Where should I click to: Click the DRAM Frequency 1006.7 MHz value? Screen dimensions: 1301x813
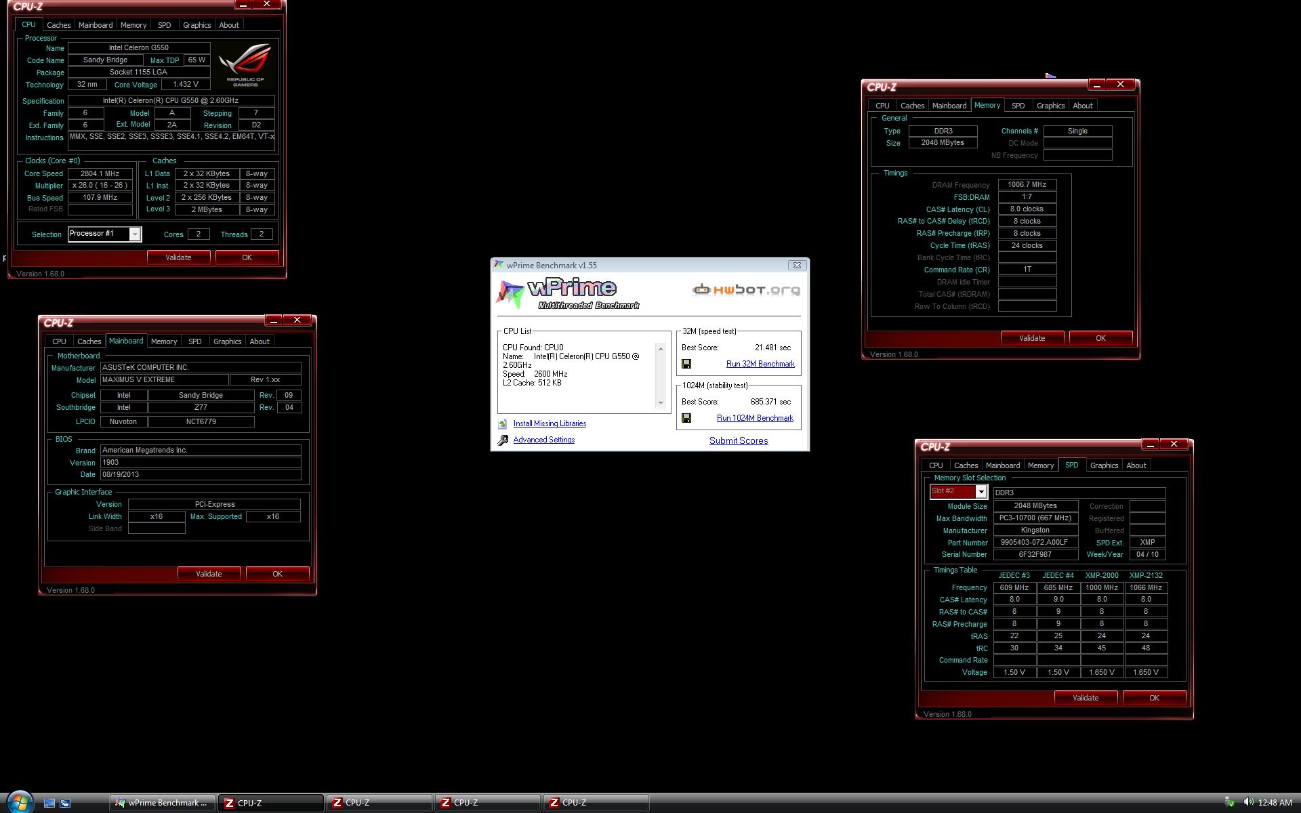click(1027, 184)
